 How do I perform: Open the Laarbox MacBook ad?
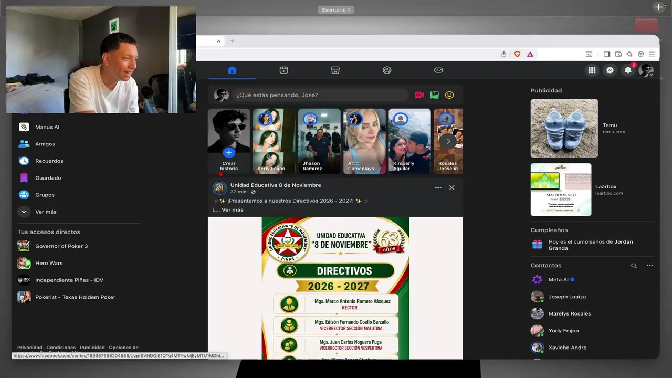click(561, 190)
